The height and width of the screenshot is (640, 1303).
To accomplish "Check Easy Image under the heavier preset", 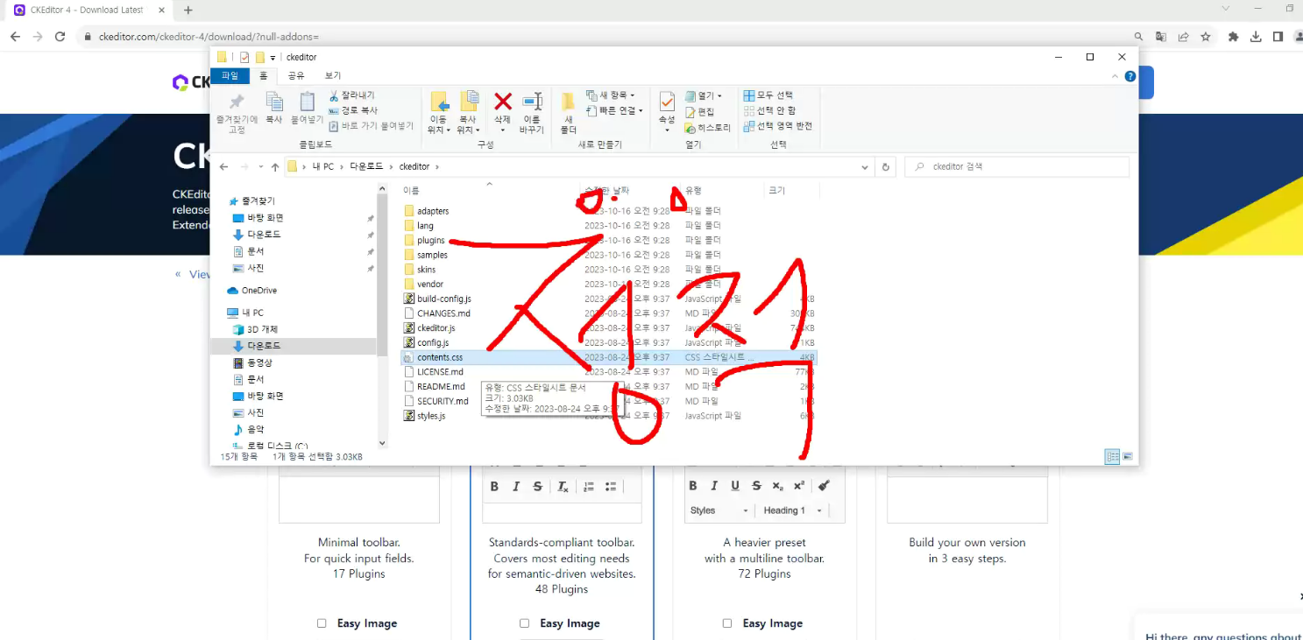I will click(x=727, y=623).
